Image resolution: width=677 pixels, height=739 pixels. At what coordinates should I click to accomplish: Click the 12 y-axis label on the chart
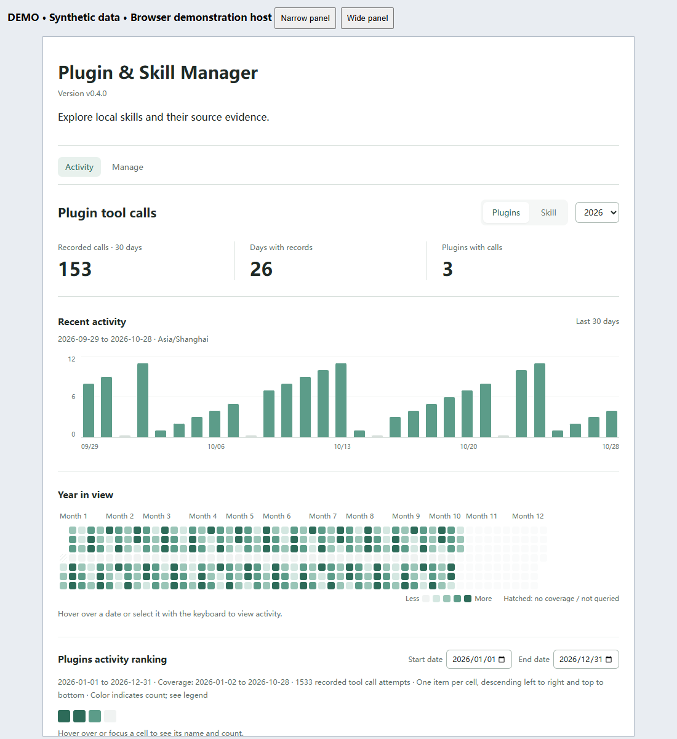(x=72, y=359)
